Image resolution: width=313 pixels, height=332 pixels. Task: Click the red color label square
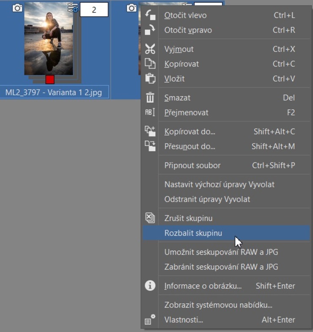50,80
